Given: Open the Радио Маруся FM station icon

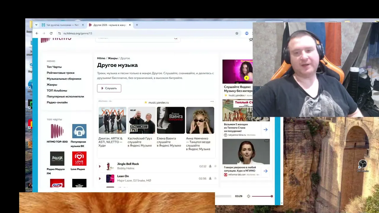Looking at the screenshot, I should click(x=57, y=159).
